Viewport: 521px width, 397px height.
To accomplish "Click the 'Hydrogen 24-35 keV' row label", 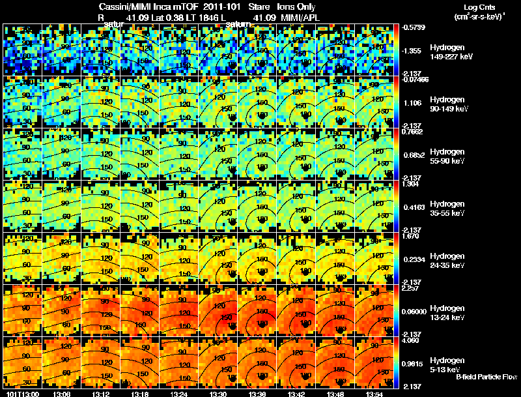I will click(447, 261).
